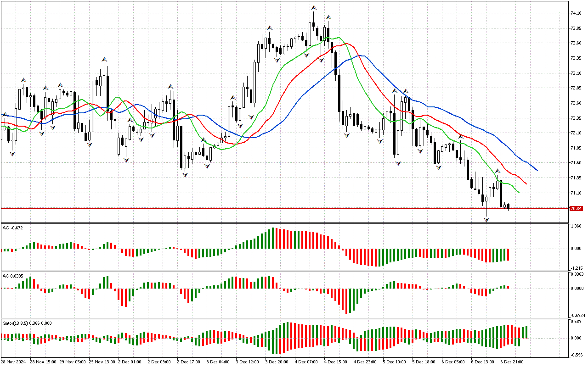Click the 74.10 price axis label
This screenshot has width=588, height=367.
tap(576, 13)
